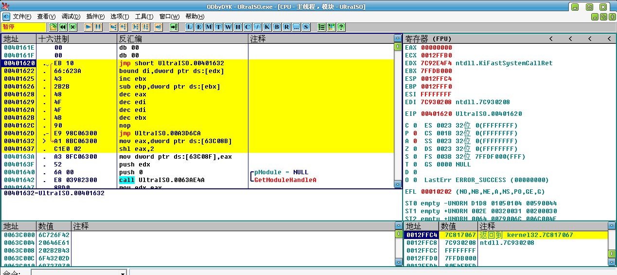Open Call stack via K icon

click(267, 27)
